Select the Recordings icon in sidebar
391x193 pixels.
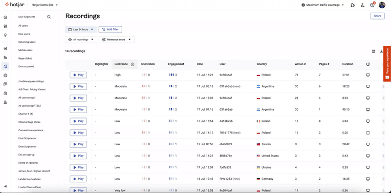pos(5,66)
